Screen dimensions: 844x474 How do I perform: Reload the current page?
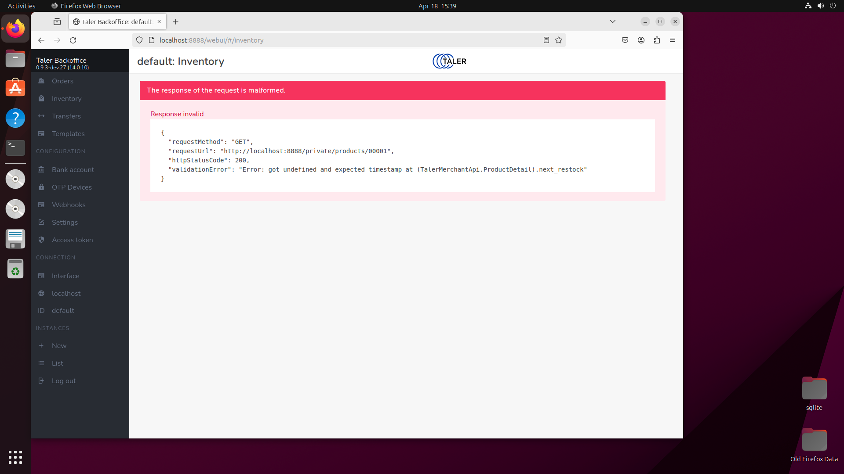click(x=73, y=40)
